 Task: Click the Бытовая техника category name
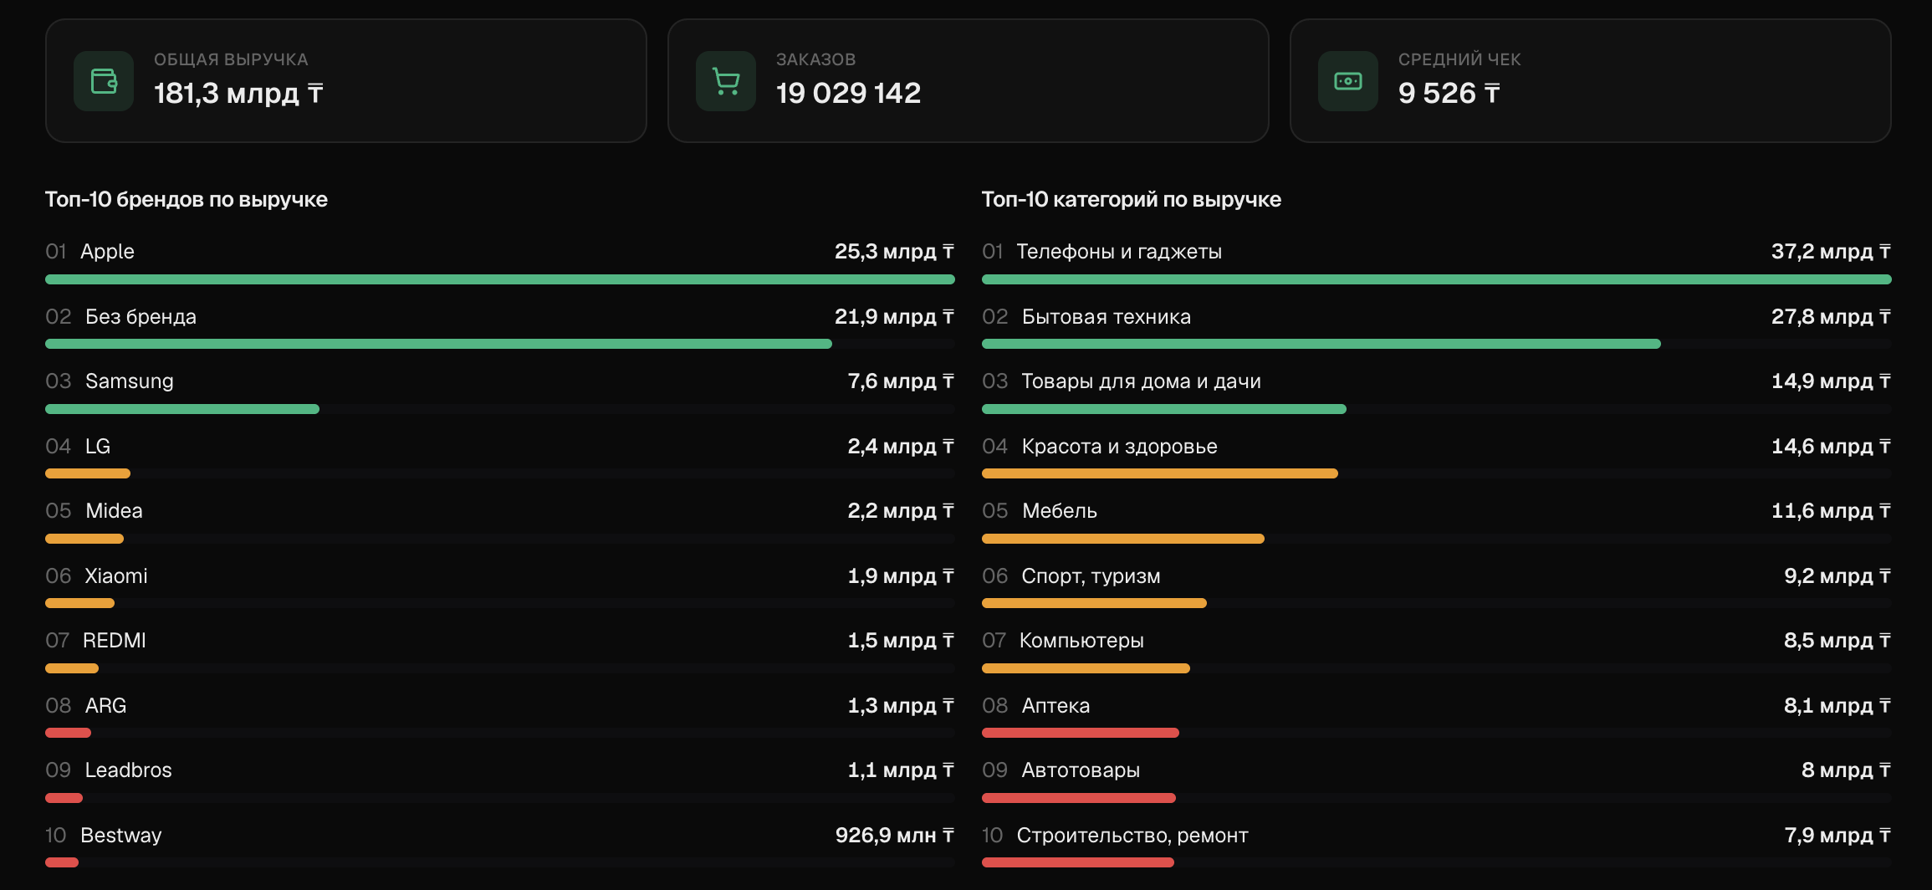[x=1107, y=316]
